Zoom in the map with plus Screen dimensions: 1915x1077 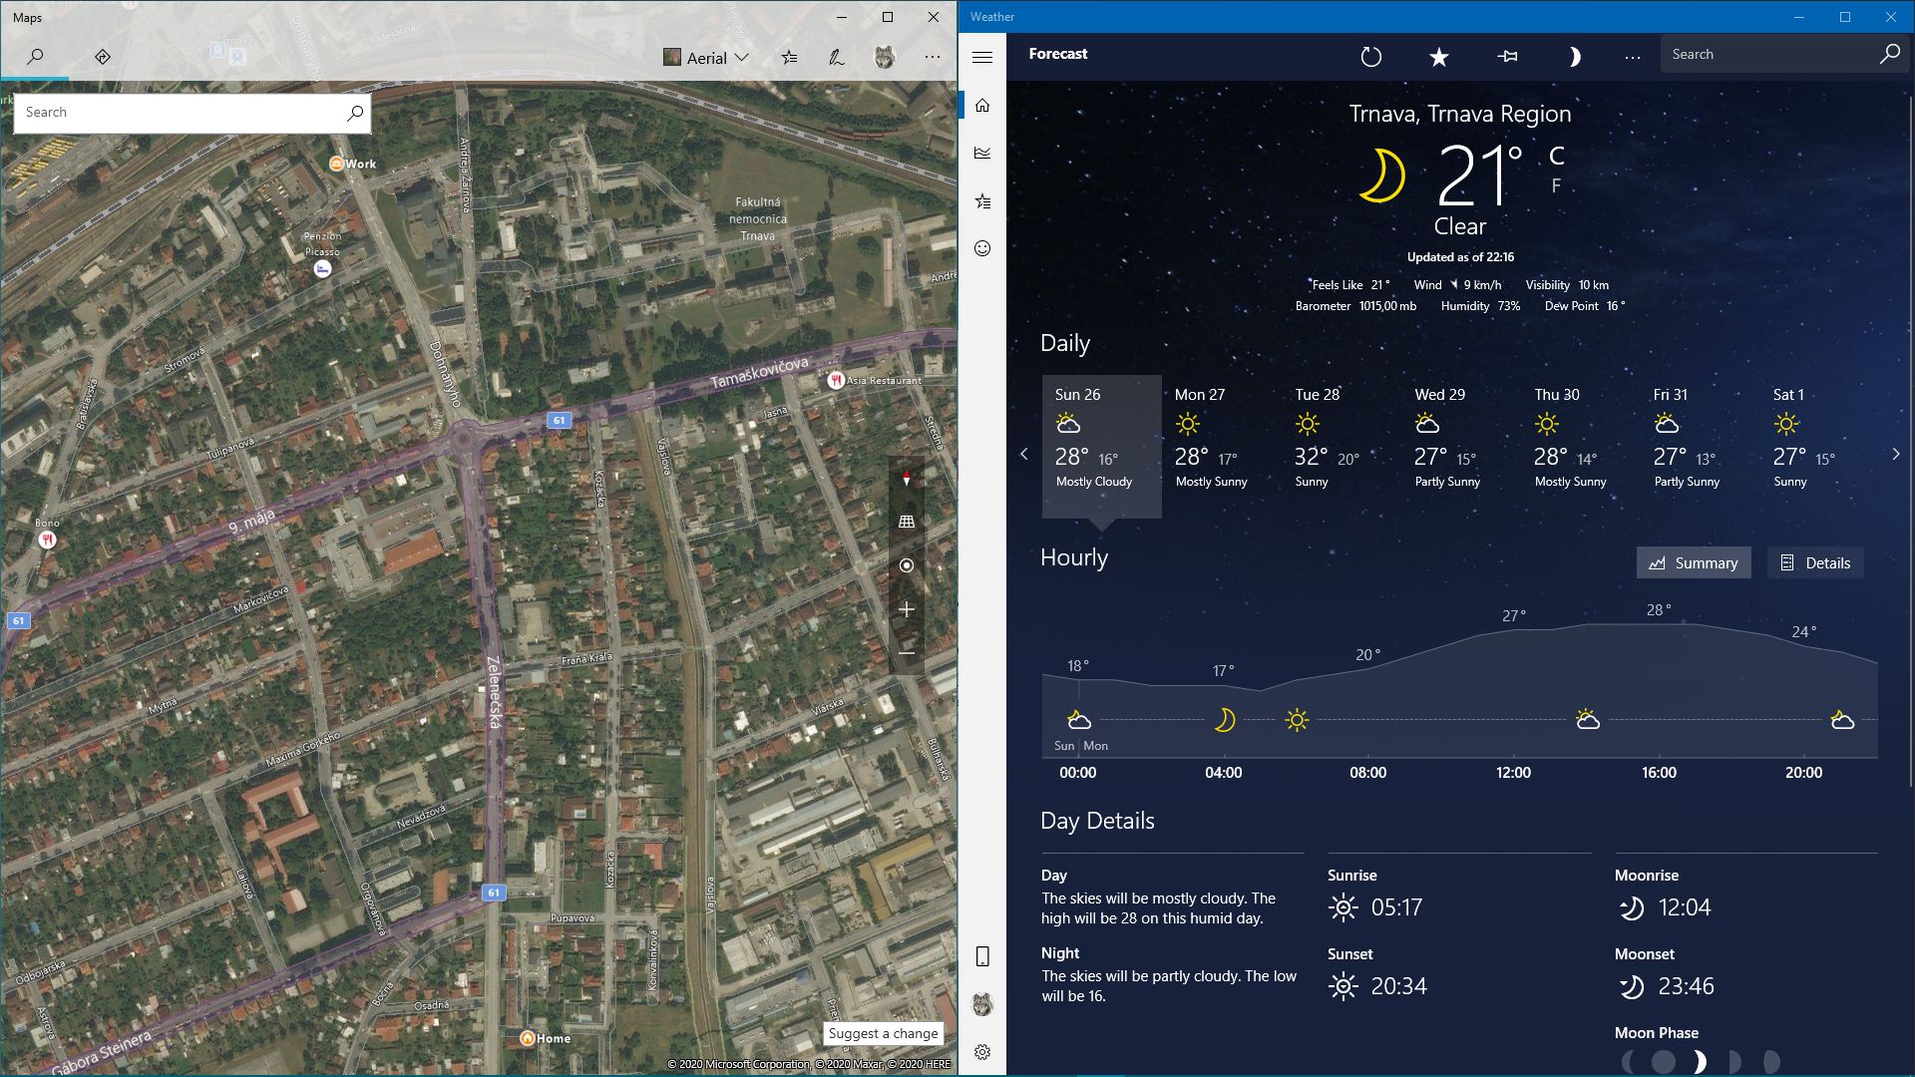tap(906, 609)
